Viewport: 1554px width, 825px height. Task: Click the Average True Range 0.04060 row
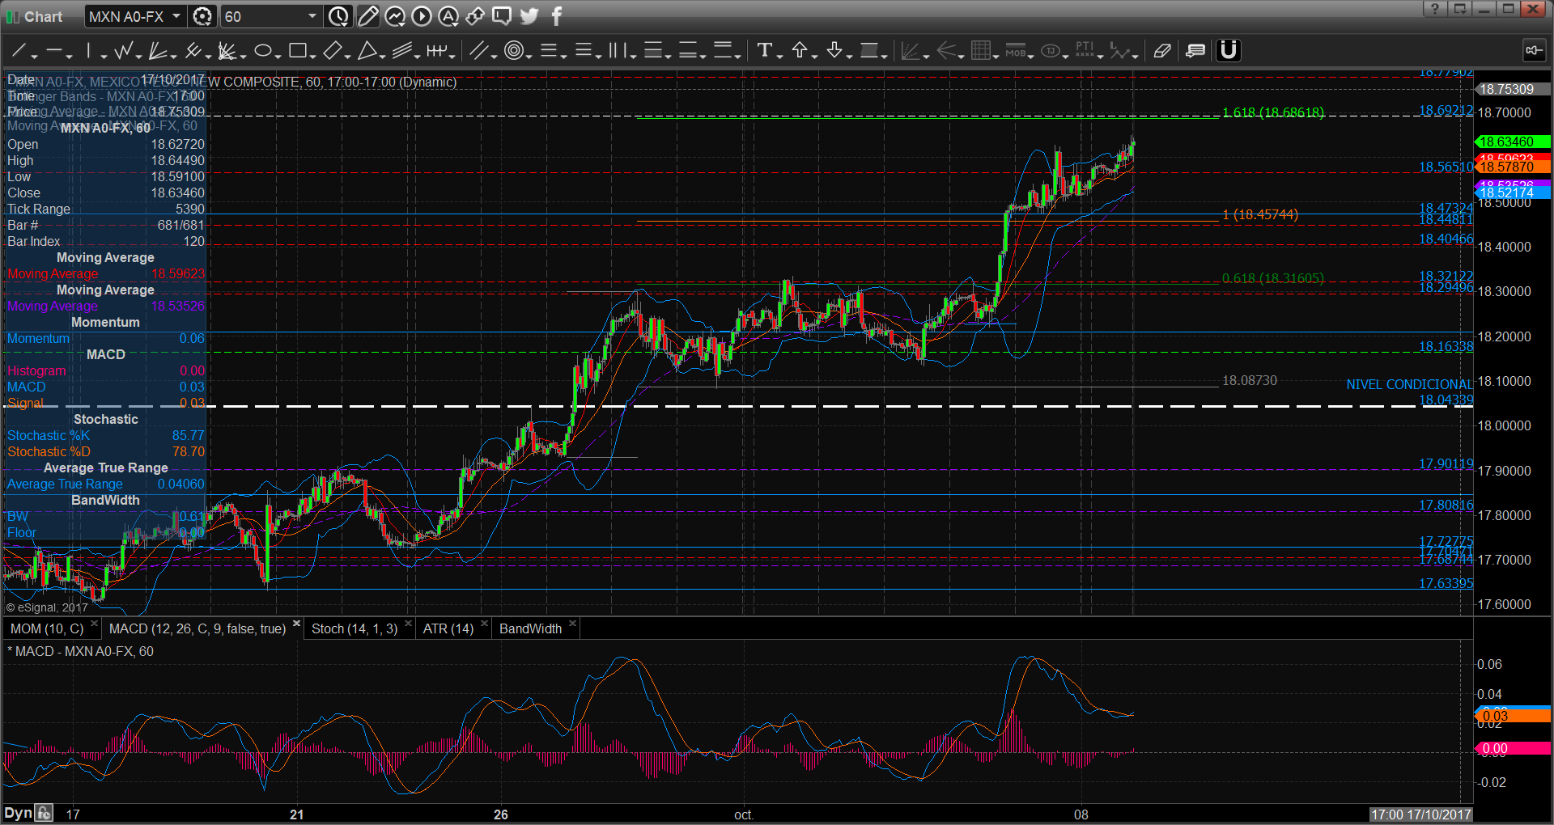pos(105,484)
